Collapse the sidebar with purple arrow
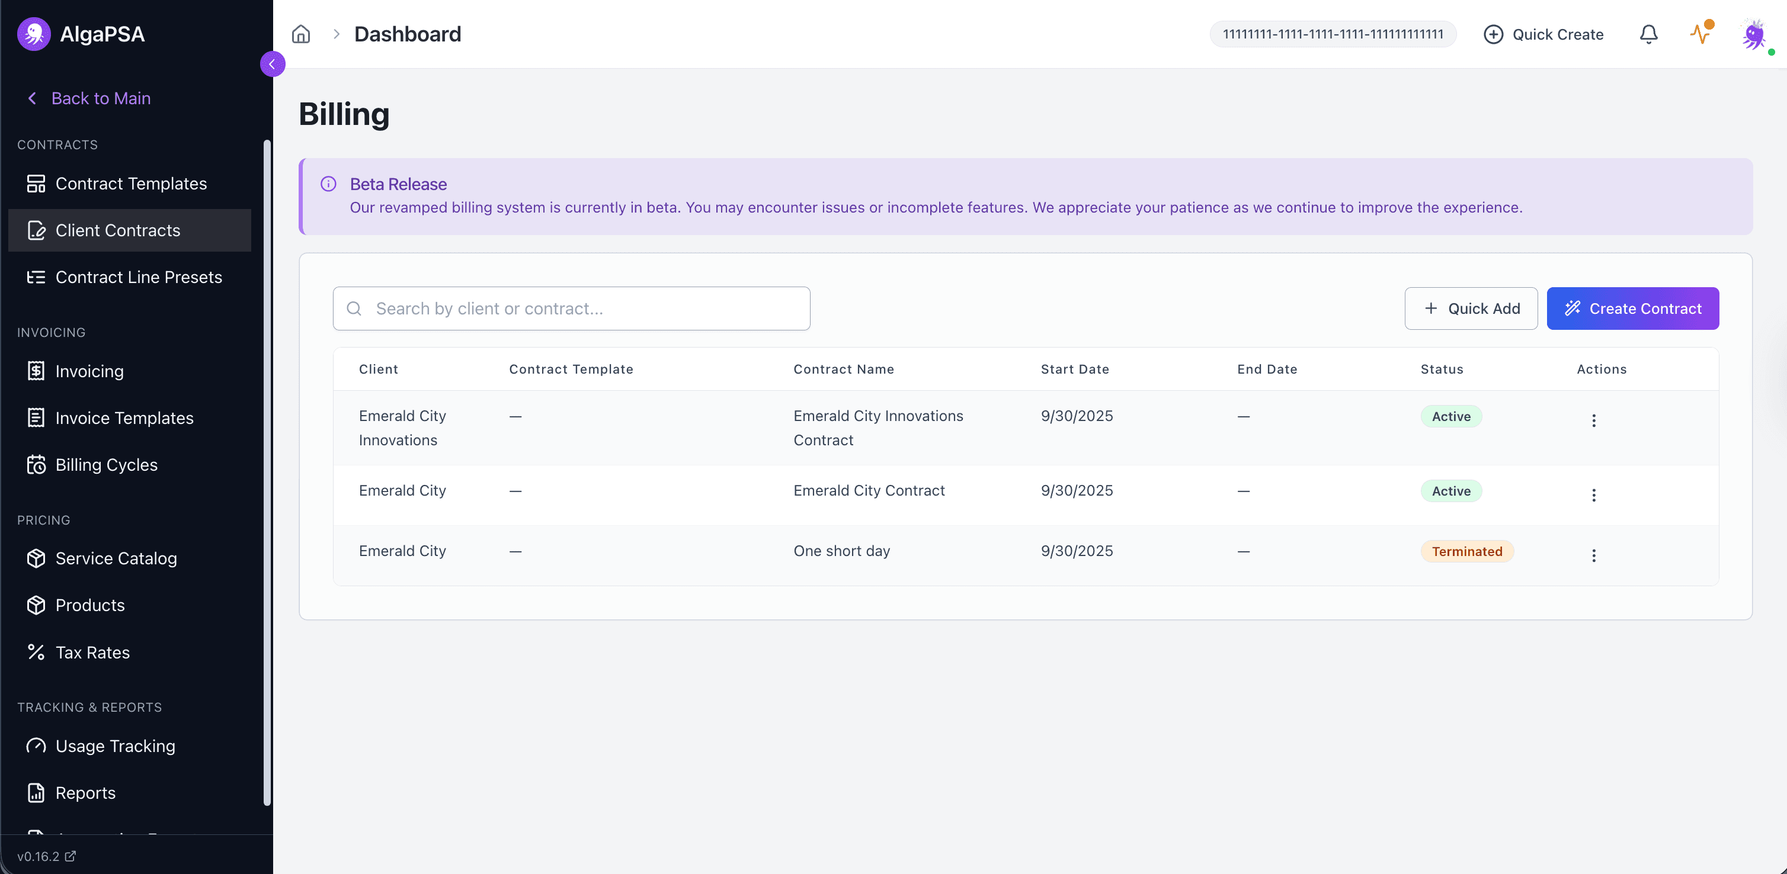This screenshot has height=874, width=1787. tap(272, 64)
